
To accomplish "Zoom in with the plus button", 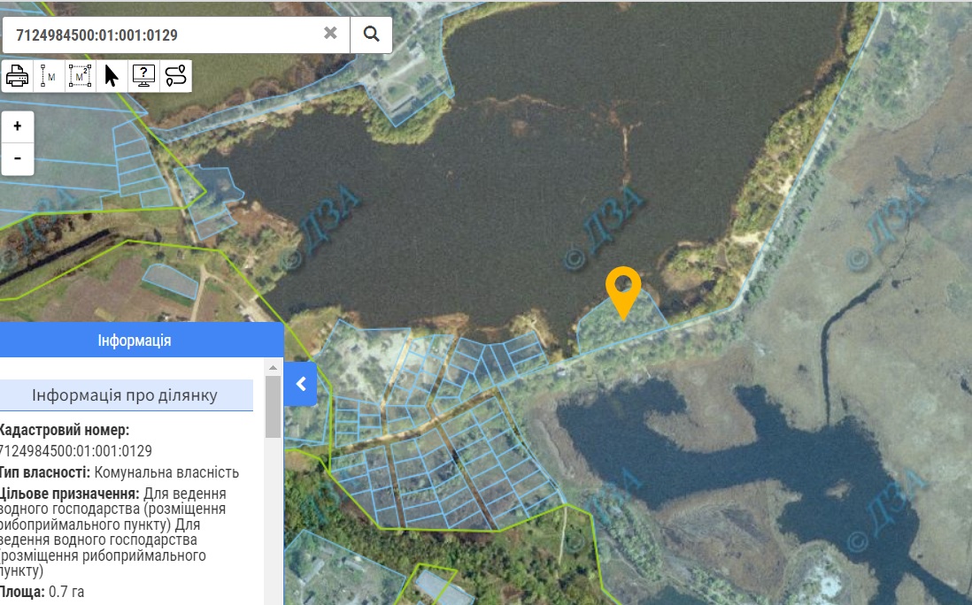I will [18, 126].
